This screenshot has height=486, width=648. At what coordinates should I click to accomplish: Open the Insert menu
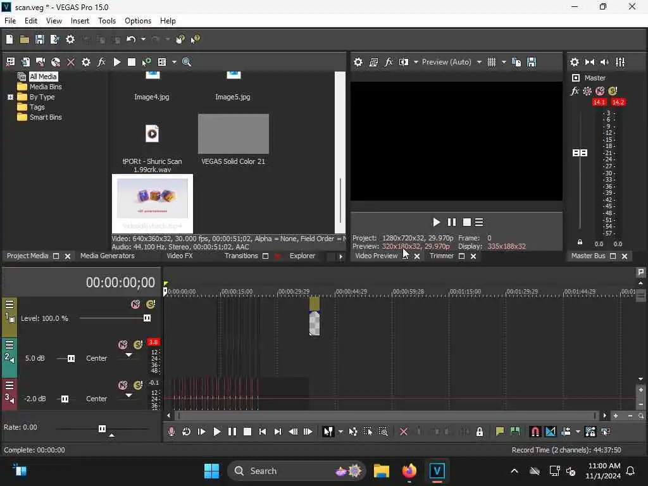coord(80,21)
